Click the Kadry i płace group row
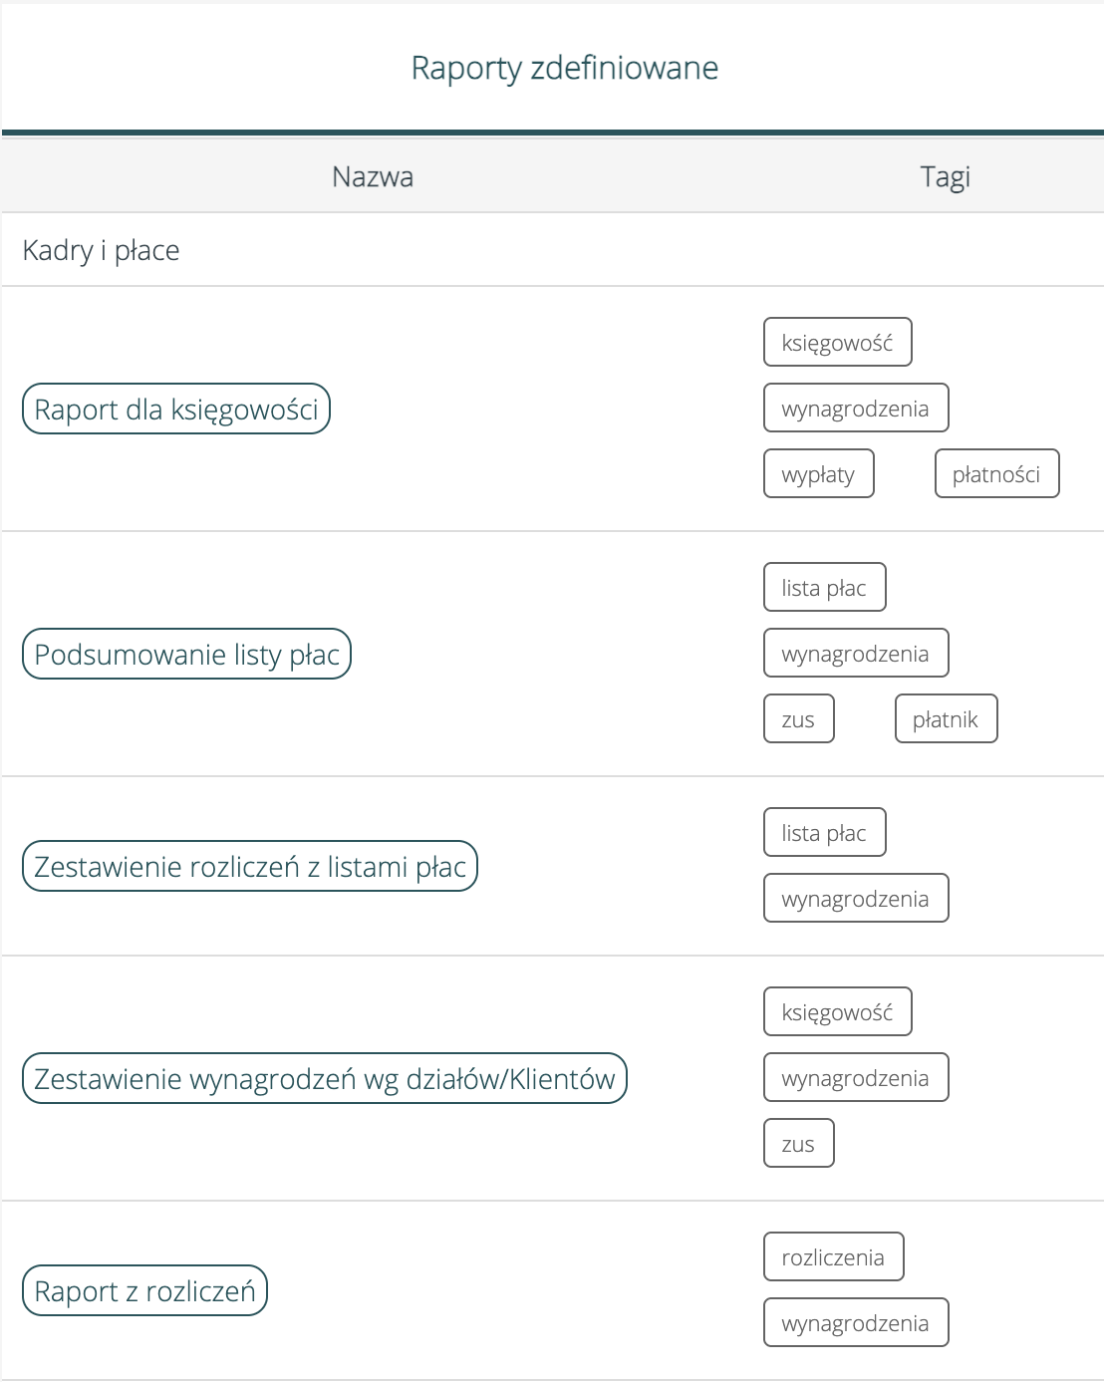The width and height of the screenshot is (1104, 1382). tap(101, 250)
